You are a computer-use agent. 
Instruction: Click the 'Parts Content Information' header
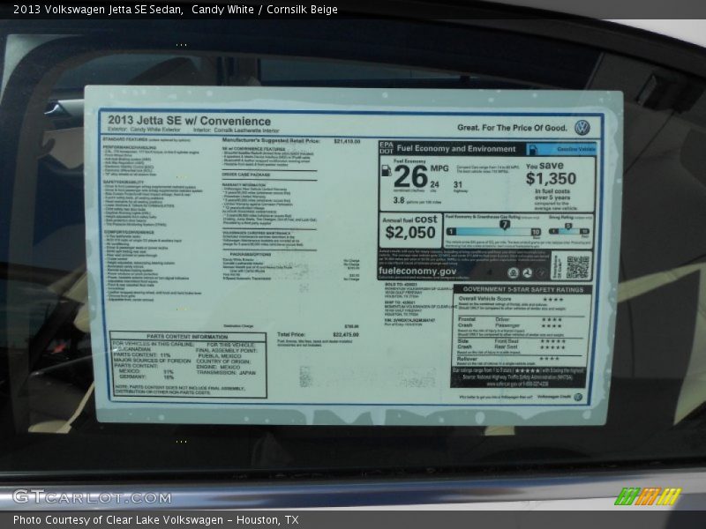coord(187,337)
